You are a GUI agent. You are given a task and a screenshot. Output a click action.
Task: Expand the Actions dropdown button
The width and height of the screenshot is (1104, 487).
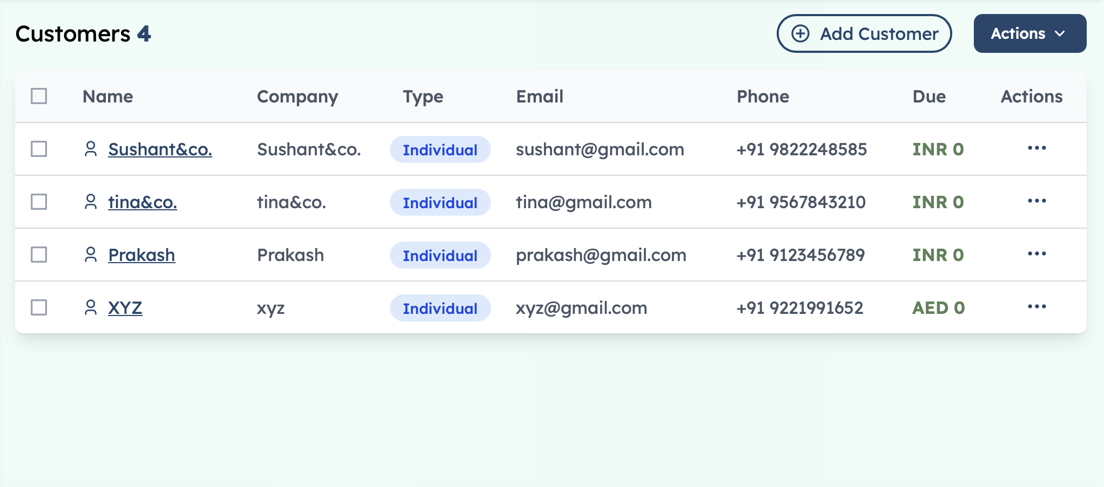[1029, 33]
